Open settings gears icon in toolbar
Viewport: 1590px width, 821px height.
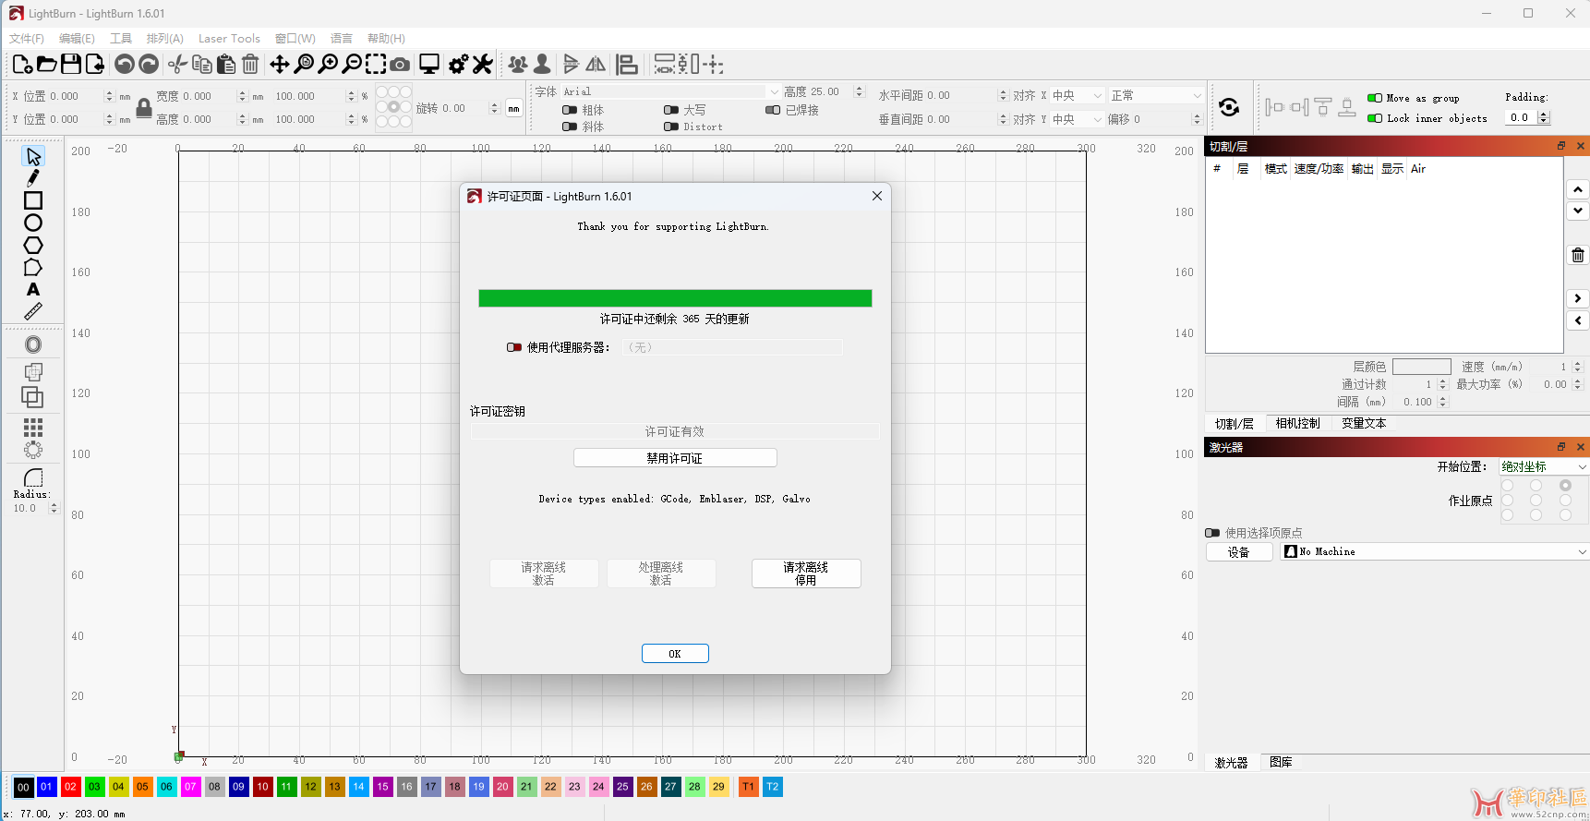point(458,64)
